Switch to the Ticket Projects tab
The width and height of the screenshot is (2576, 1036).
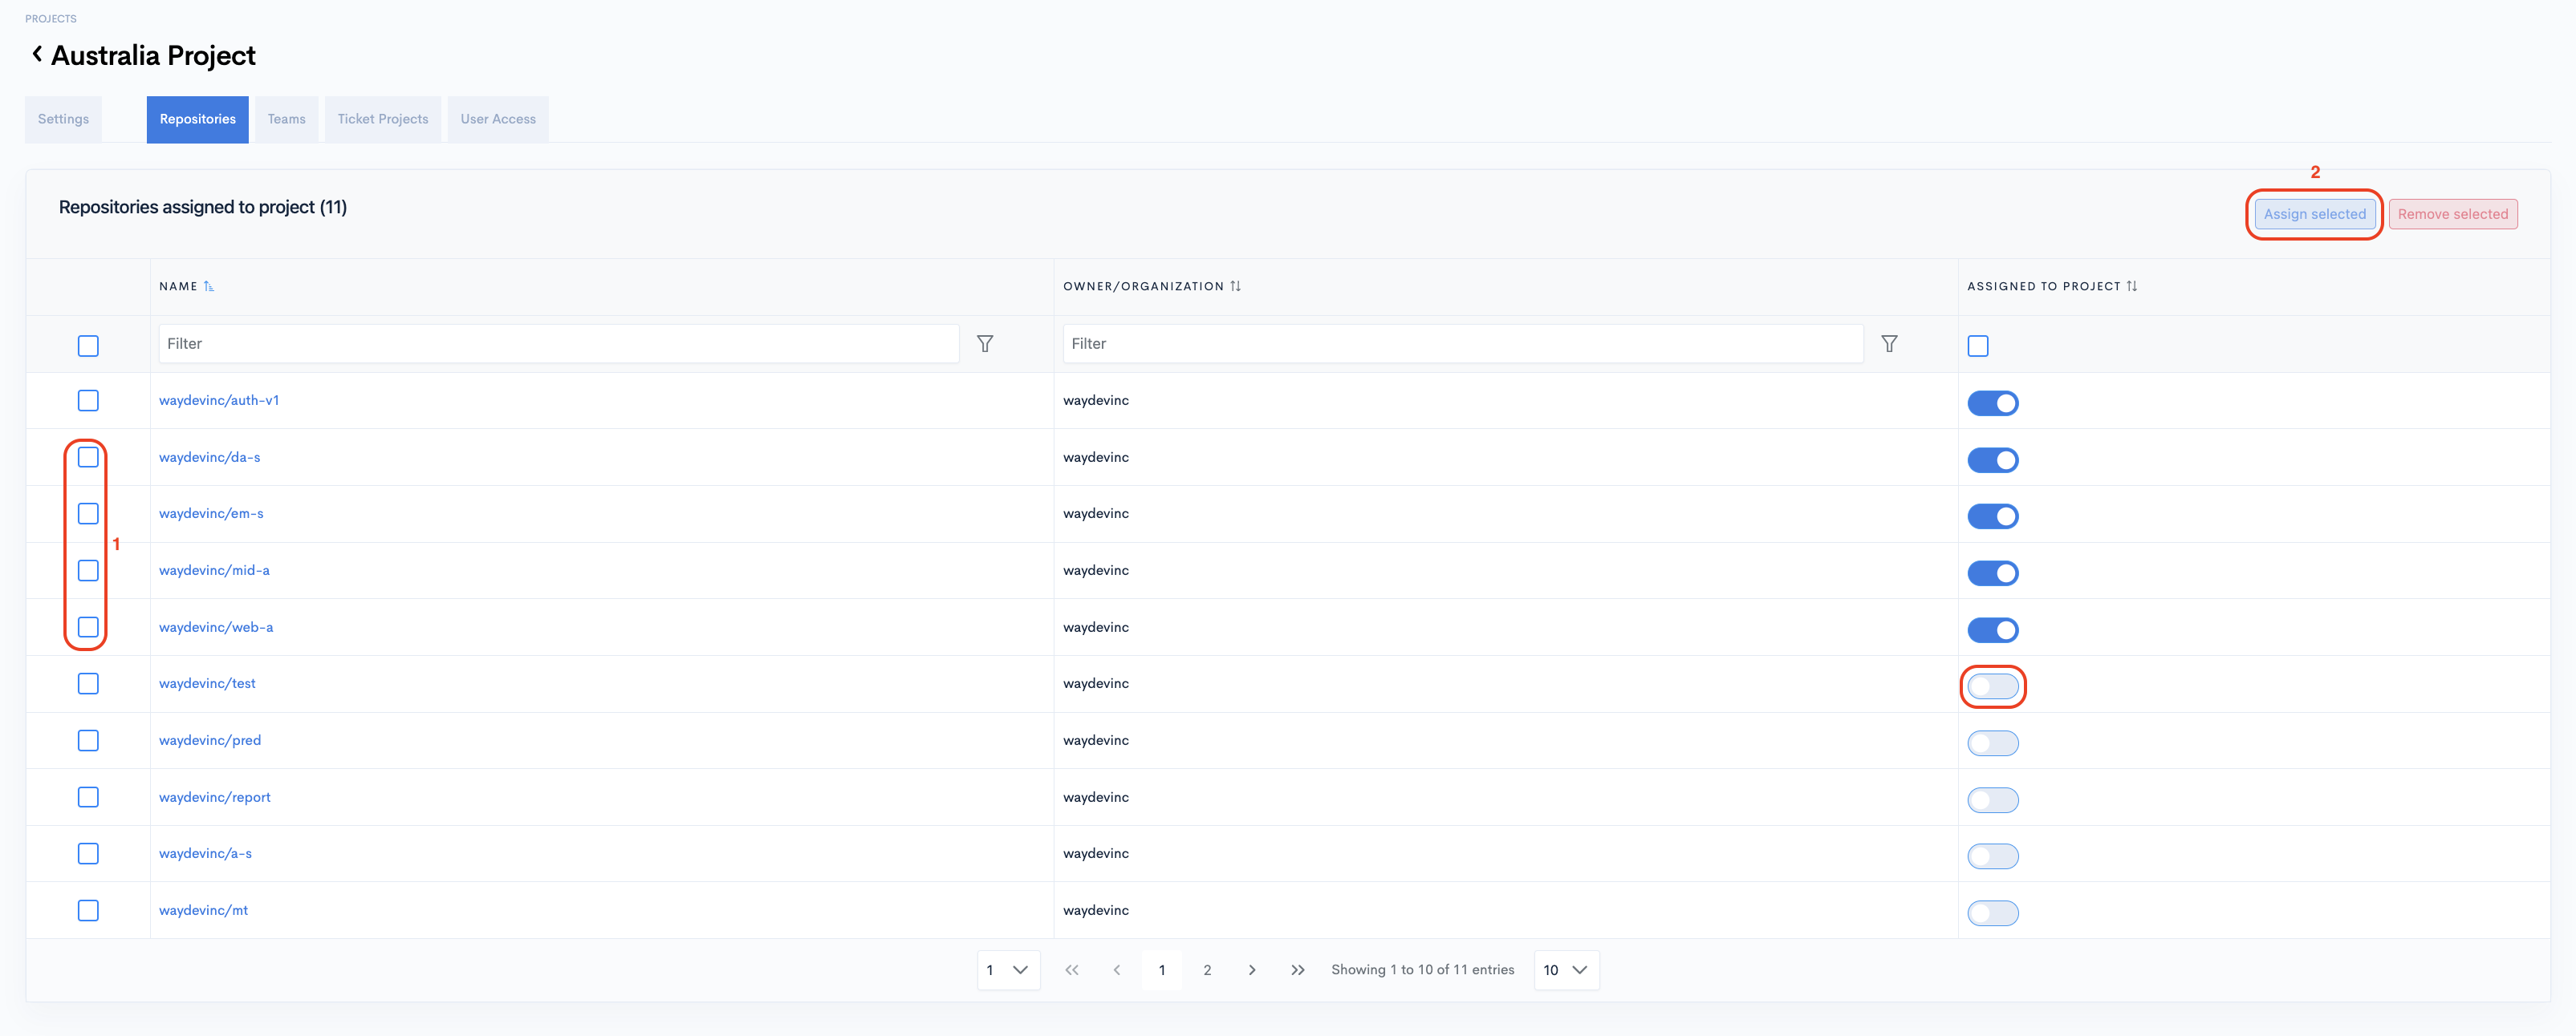click(x=382, y=119)
